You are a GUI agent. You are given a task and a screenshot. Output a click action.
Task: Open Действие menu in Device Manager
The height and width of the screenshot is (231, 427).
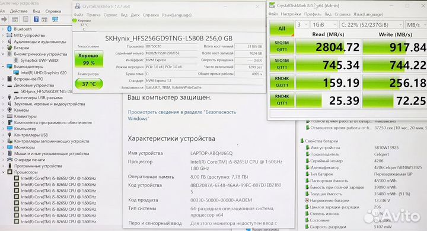coord(19,11)
